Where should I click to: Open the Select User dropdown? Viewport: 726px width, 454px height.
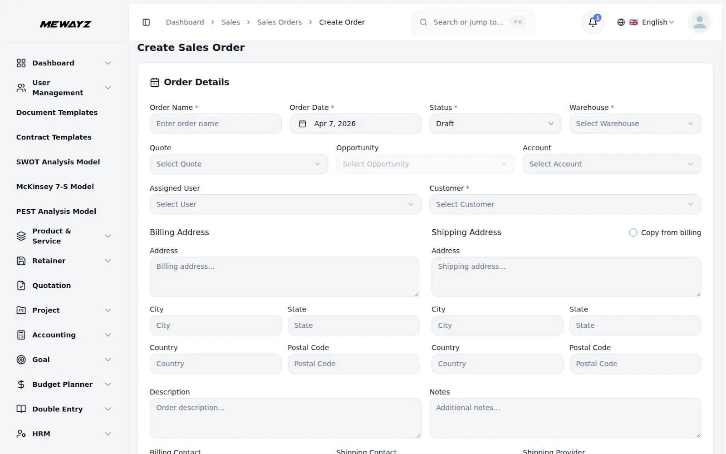point(285,204)
